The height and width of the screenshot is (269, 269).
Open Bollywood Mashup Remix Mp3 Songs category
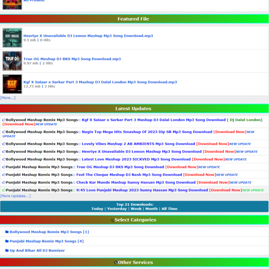coord(49,232)
